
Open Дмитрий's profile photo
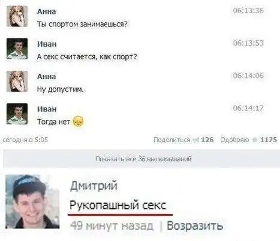[32, 201]
